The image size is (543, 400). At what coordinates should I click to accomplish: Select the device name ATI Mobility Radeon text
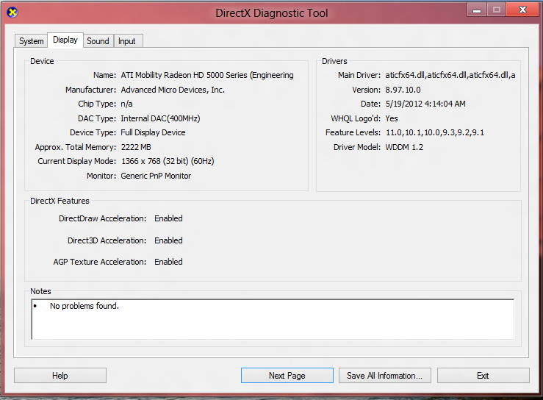click(207, 75)
